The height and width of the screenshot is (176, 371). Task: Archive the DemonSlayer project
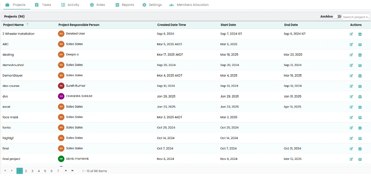[x=360, y=76]
